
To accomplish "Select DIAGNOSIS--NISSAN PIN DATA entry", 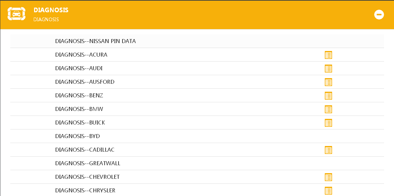I will pyautogui.click(x=95, y=41).
